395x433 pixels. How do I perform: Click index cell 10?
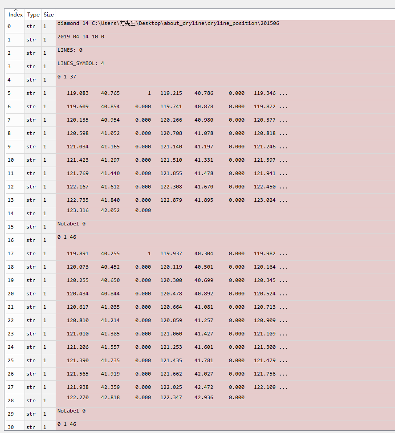[x=16, y=160]
